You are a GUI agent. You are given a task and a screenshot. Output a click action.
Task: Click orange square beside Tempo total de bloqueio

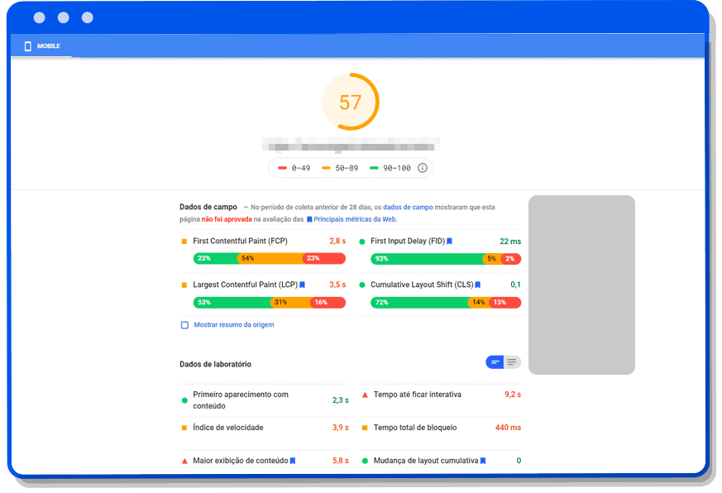365,428
